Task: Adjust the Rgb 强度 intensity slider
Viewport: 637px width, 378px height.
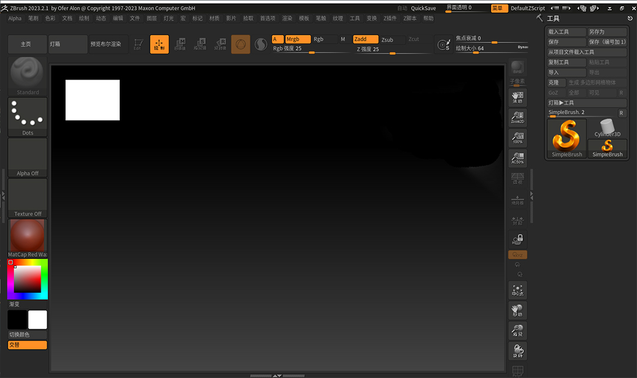Action: tap(311, 49)
